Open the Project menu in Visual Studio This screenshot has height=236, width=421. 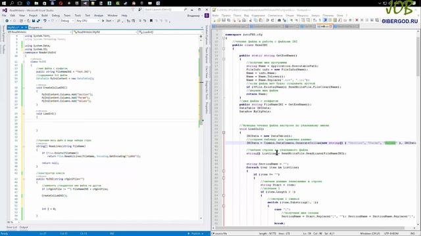33,16
